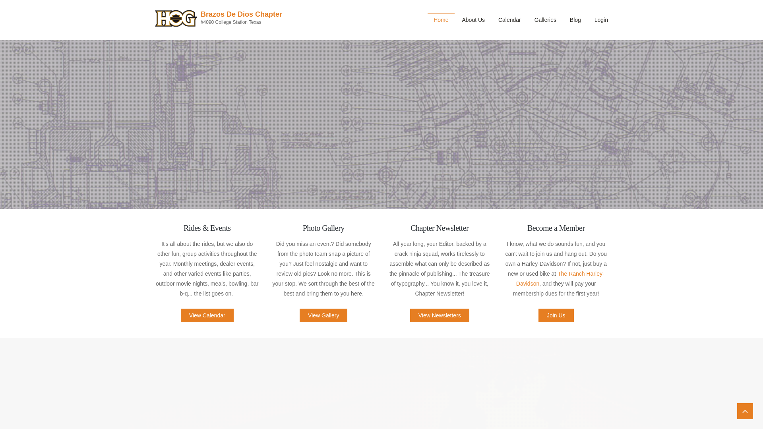Screen dimensions: 763x429
Task: Open the About Us menu
Action: [473, 20]
